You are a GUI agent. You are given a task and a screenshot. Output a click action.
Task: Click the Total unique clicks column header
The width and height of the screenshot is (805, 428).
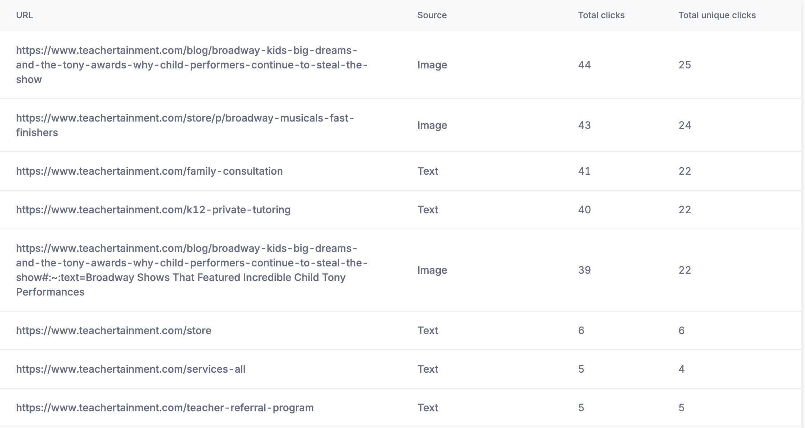tap(717, 15)
